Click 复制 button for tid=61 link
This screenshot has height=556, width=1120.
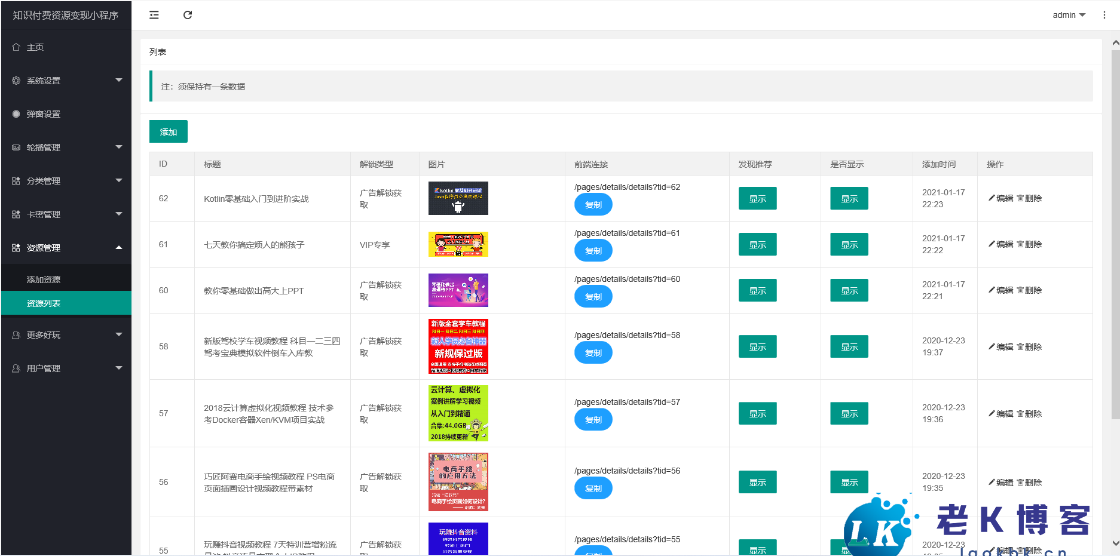click(x=593, y=251)
